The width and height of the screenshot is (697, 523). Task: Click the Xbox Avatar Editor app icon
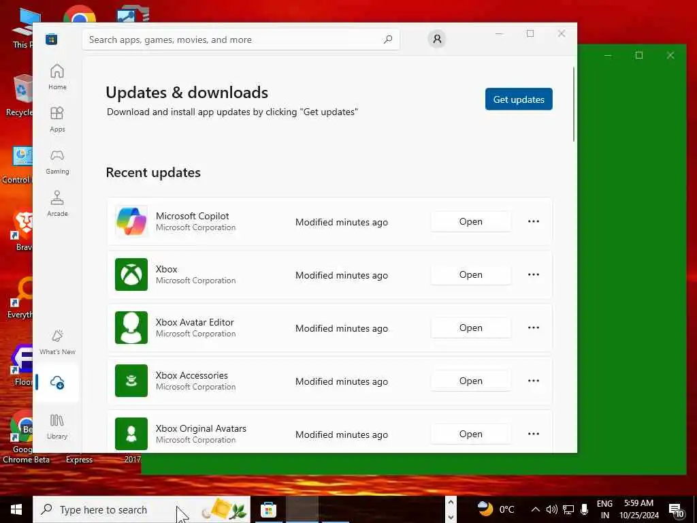click(x=131, y=328)
